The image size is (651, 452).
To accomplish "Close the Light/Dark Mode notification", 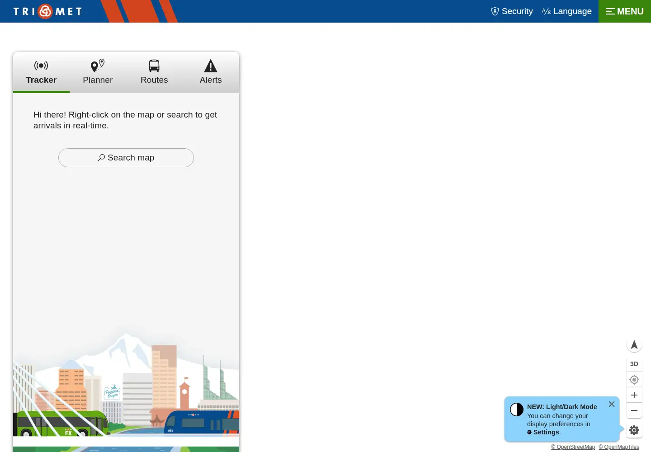I will click(x=612, y=404).
